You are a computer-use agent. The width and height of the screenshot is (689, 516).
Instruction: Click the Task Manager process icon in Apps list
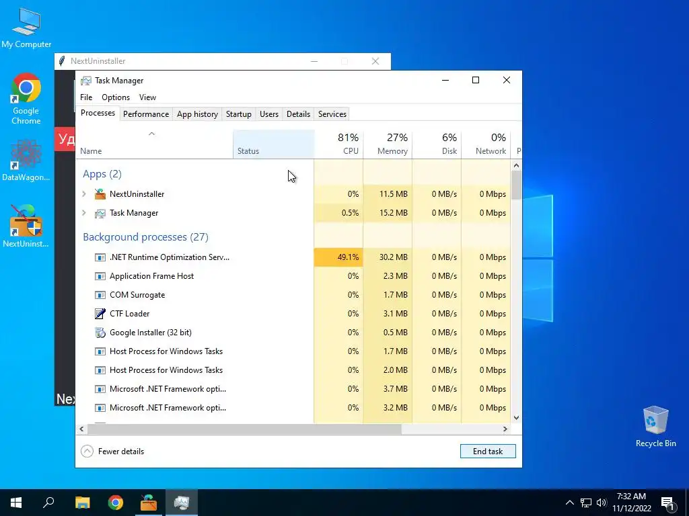[100, 213]
